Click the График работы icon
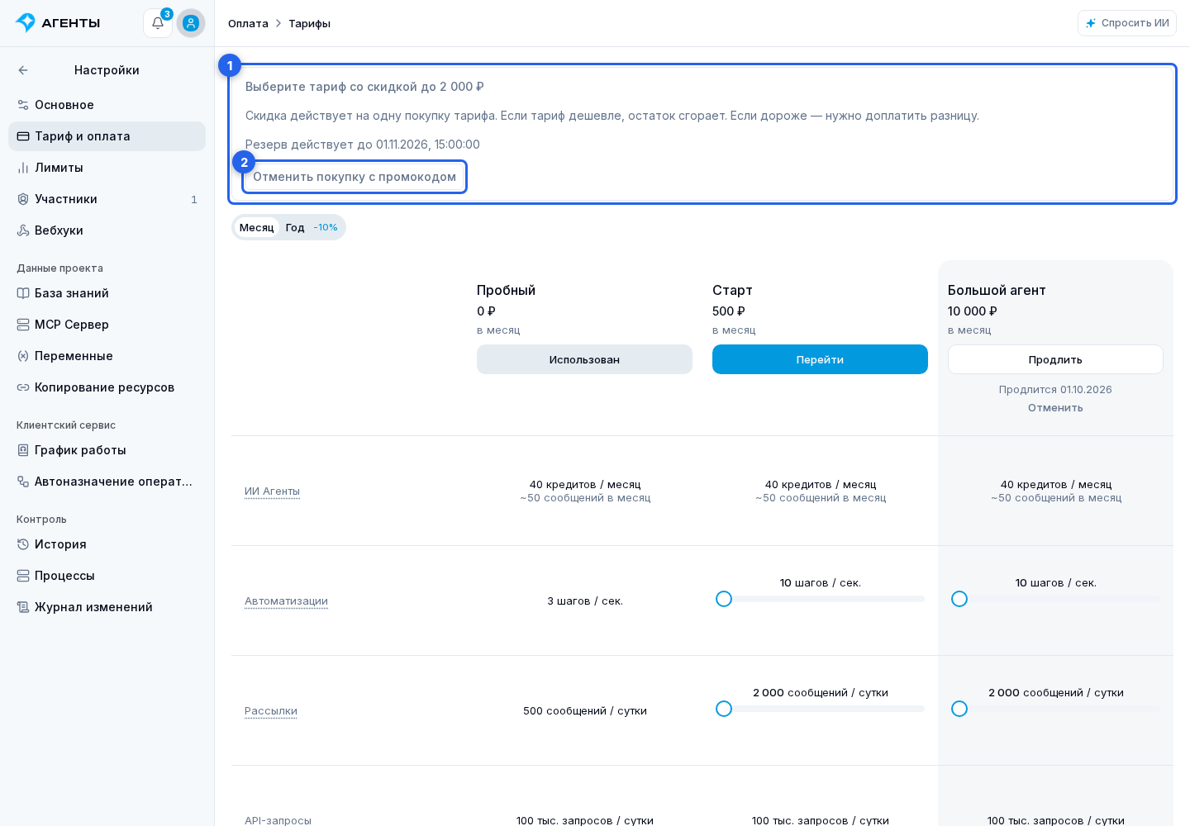 point(23,450)
